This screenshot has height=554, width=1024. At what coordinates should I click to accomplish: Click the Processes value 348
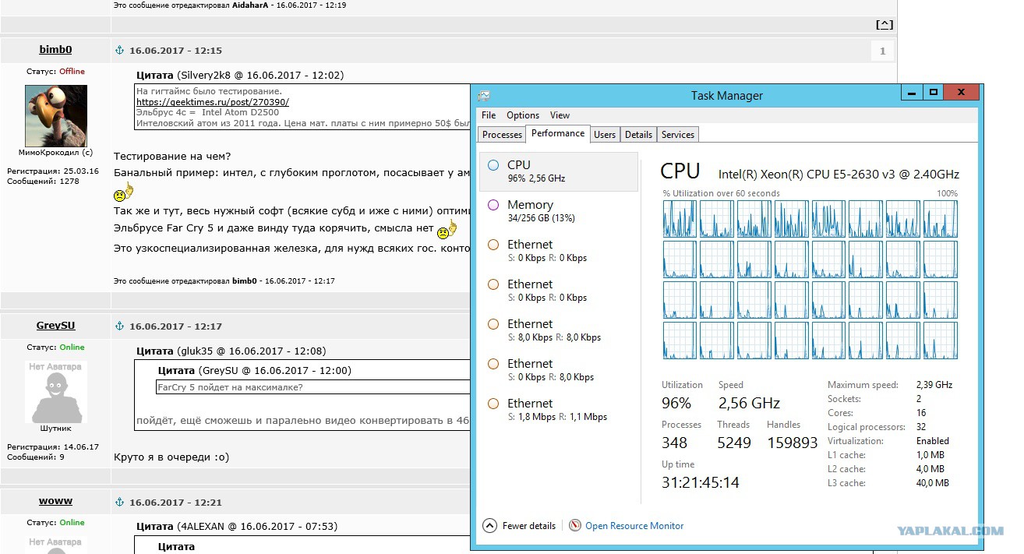pyautogui.click(x=675, y=443)
